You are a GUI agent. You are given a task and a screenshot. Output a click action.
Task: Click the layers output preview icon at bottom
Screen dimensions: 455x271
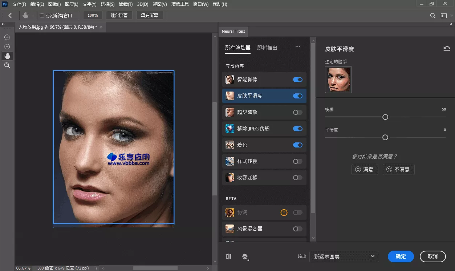pos(245,256)
